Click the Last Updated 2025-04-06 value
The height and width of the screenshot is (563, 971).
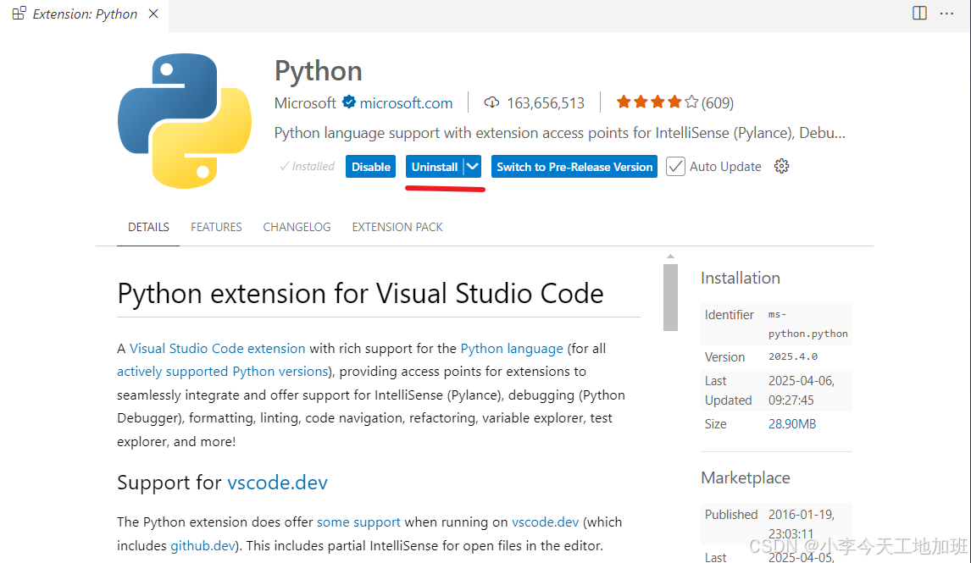[x=802, y=390]
